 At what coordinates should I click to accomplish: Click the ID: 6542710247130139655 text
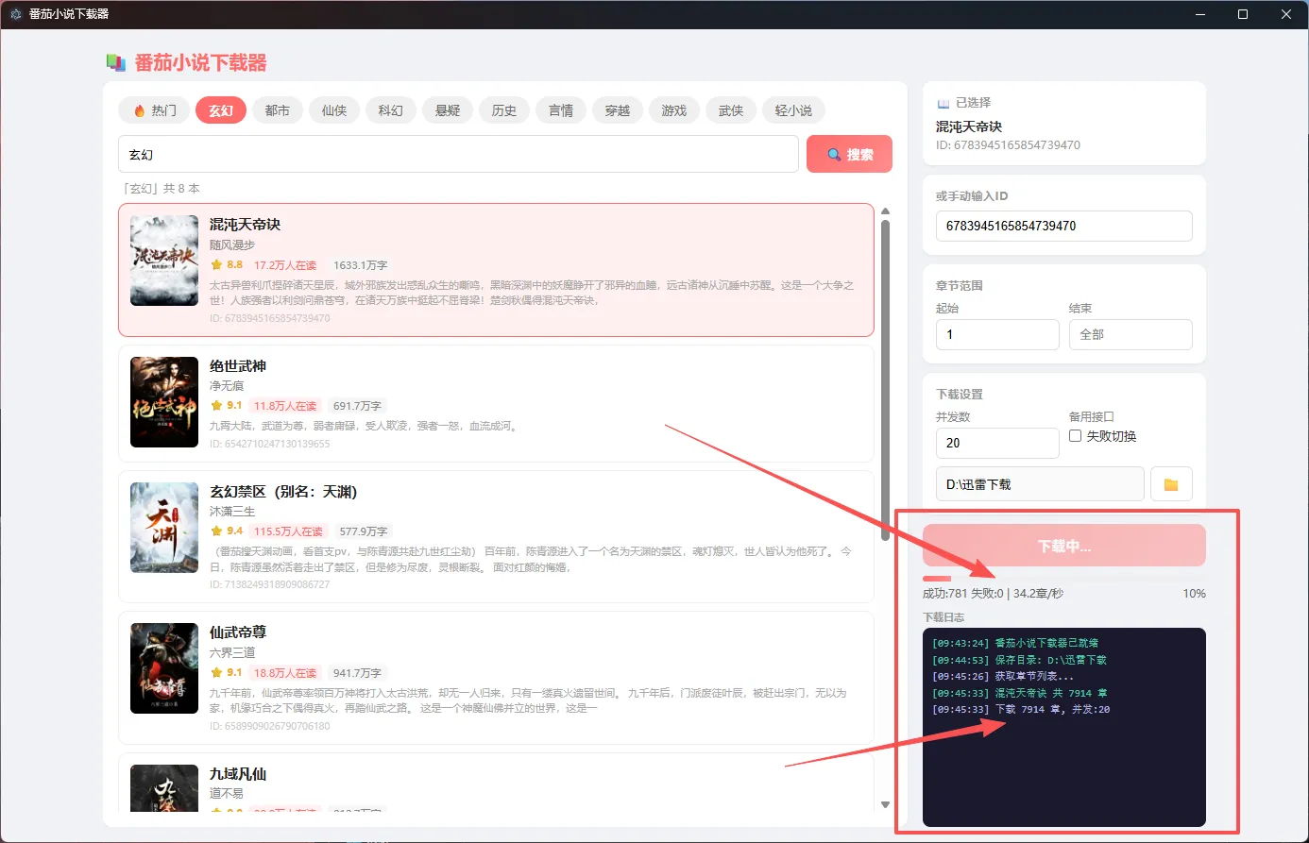tap(270, 444)
